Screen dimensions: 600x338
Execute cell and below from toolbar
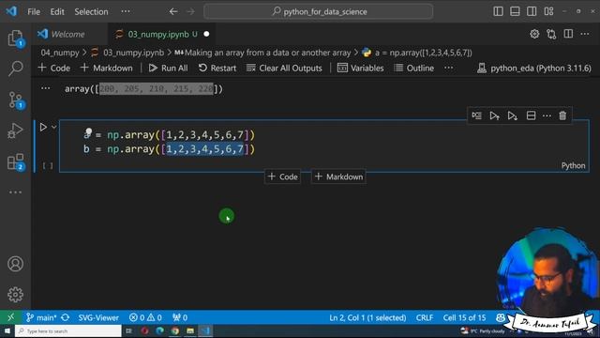(513, 115)
